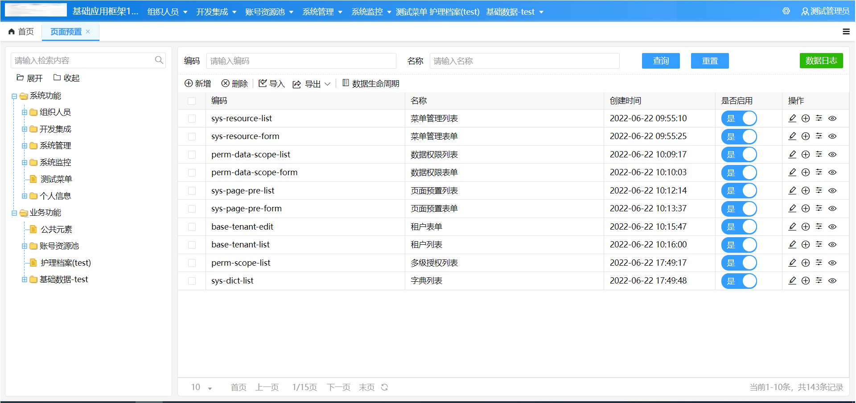Screen dimensions: 856x403
Task: Click the search magnifier in tree search box
Action: pos(159,60)
